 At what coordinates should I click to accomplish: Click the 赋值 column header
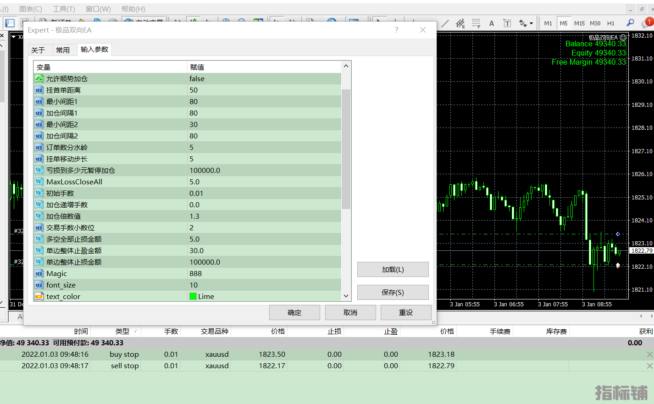(265, 67)
